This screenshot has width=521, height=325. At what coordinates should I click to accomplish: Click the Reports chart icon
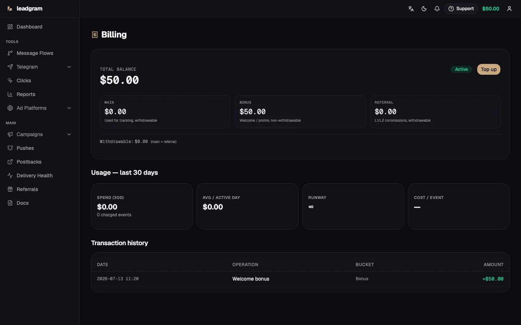tap(10, 94)
